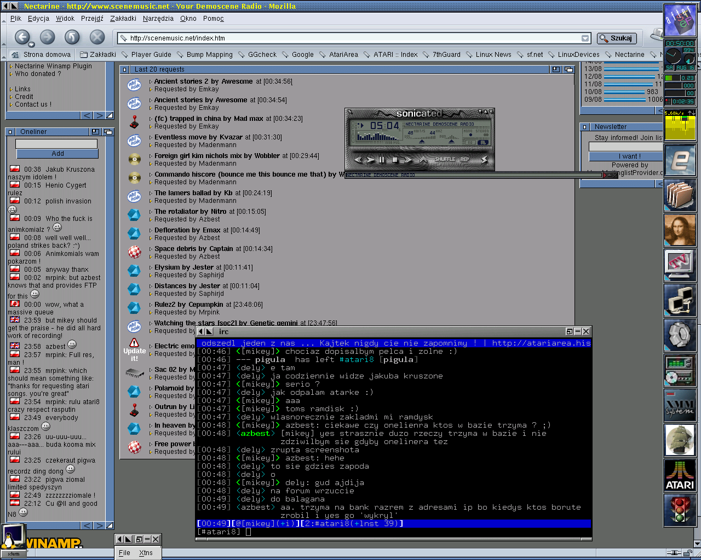The image size is (701, 560).
Task: Toggle SHUFFLE in the sonicated player
Action: coord(445,159)
